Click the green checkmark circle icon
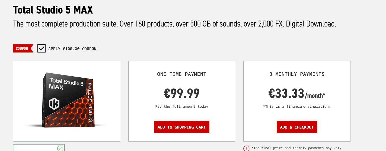The image size is (386, 151). tap(60, 148)
